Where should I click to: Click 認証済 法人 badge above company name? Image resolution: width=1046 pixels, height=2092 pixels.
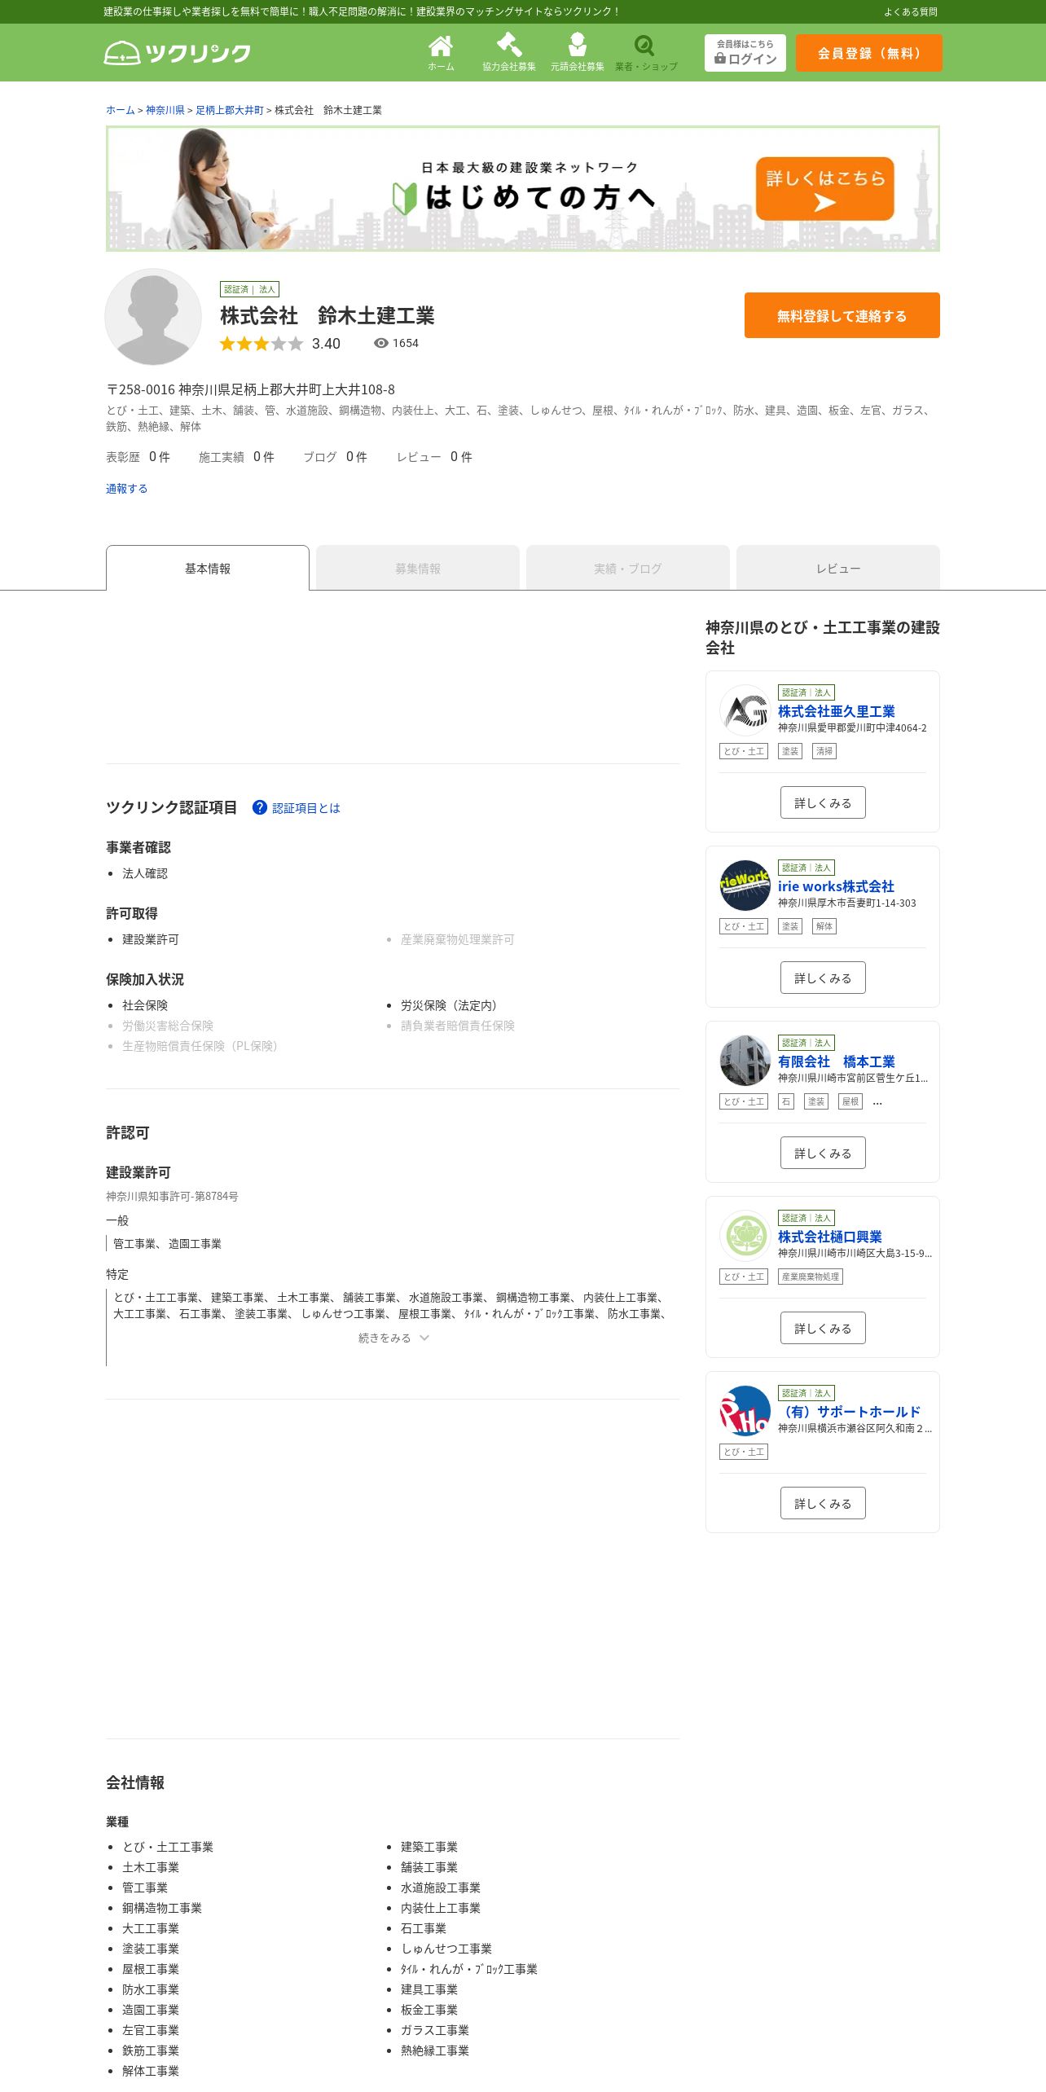tap(249, 289)
